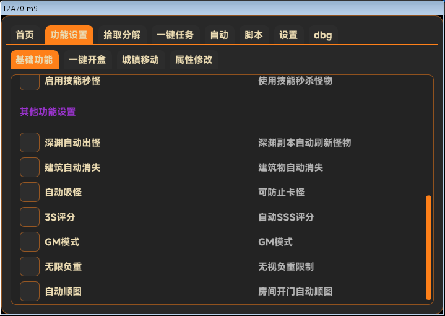This screenshot has height=316, width=445.
Task: Select the 属性修改 sub-tab
Action: click(x=194, y=59)
